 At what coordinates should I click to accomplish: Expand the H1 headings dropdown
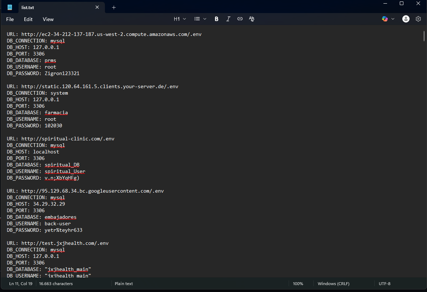[x=180, y=19]
